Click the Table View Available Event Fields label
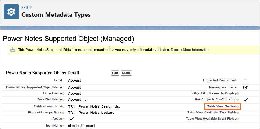Viewport: 260px width, 129px height. (x=211, y=119)
